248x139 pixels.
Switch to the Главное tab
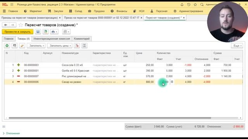point(9,39)
